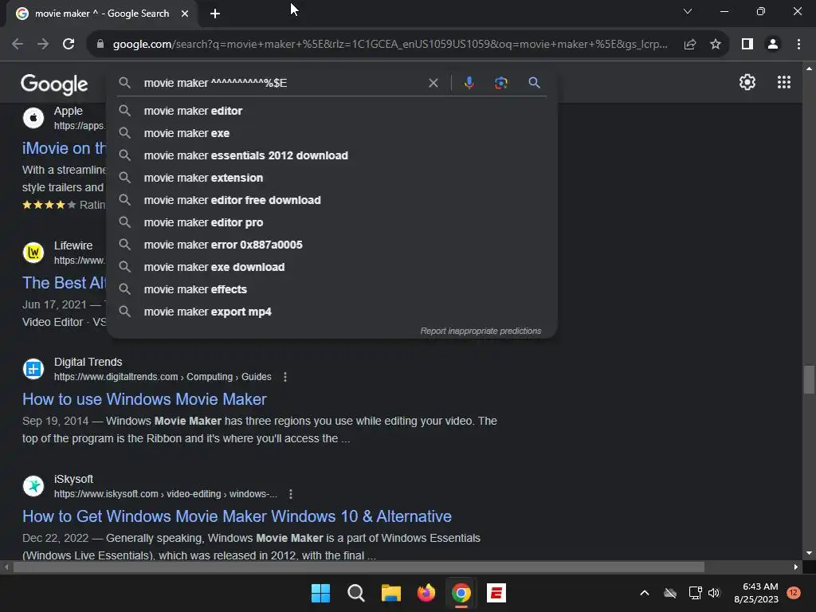Search by image with Google Lens icon
The height and width of the screenshot is (612, 816).
point(500,83)
